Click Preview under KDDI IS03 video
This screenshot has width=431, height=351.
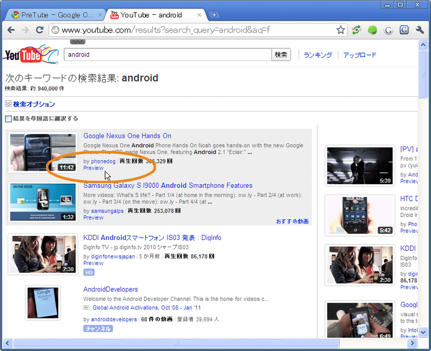[x=93, y=263]
